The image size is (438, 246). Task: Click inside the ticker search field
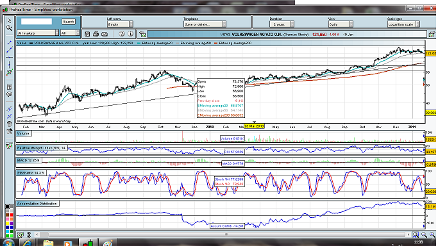coord(37,22)
